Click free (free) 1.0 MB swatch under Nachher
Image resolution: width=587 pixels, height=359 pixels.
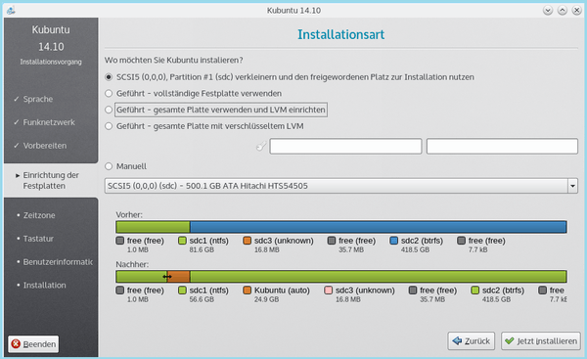point(119,291)
